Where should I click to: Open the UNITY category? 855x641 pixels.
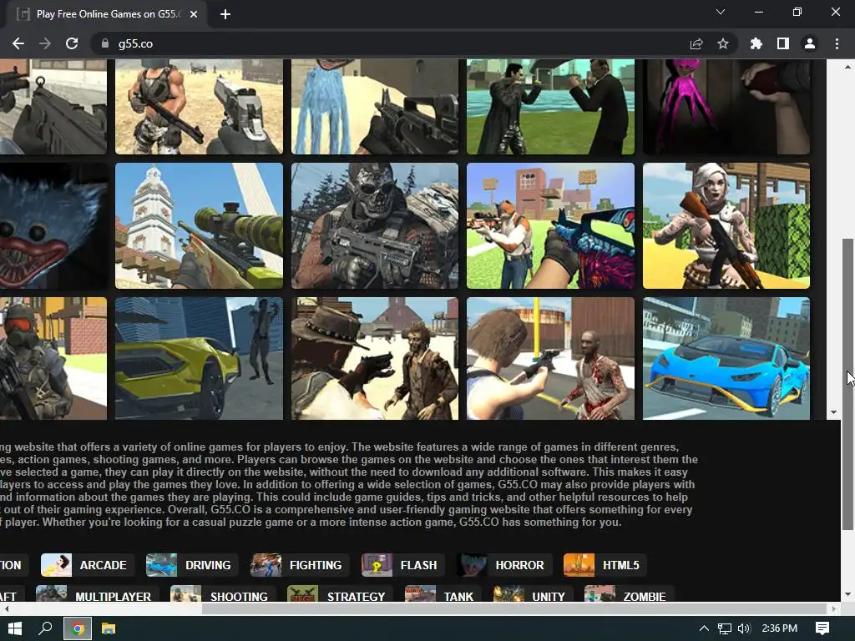[533, 594]
